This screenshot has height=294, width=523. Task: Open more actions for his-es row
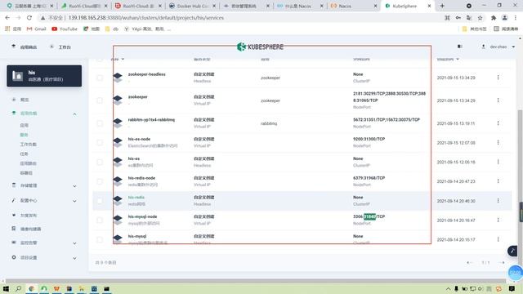(x=498, y=162)
